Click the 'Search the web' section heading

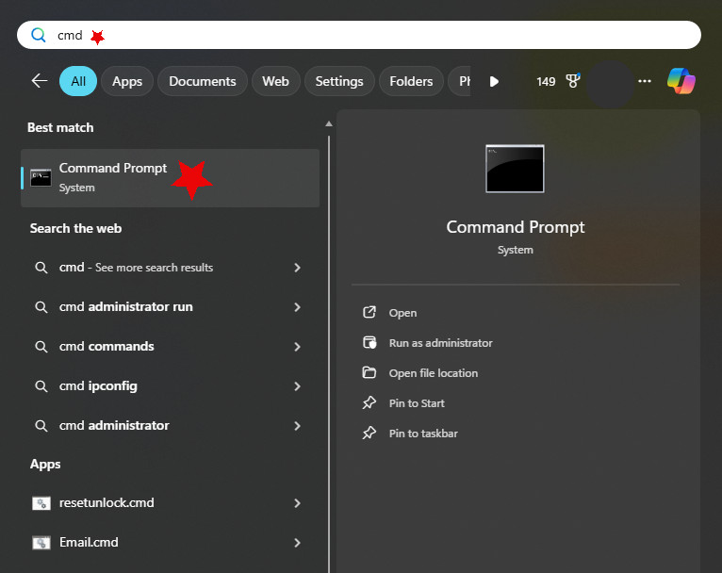coord(76,228)
